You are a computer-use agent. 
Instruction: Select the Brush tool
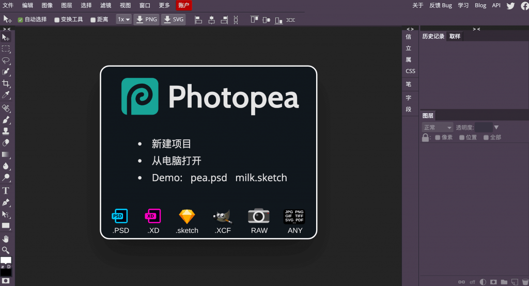[x=6, y=120]
